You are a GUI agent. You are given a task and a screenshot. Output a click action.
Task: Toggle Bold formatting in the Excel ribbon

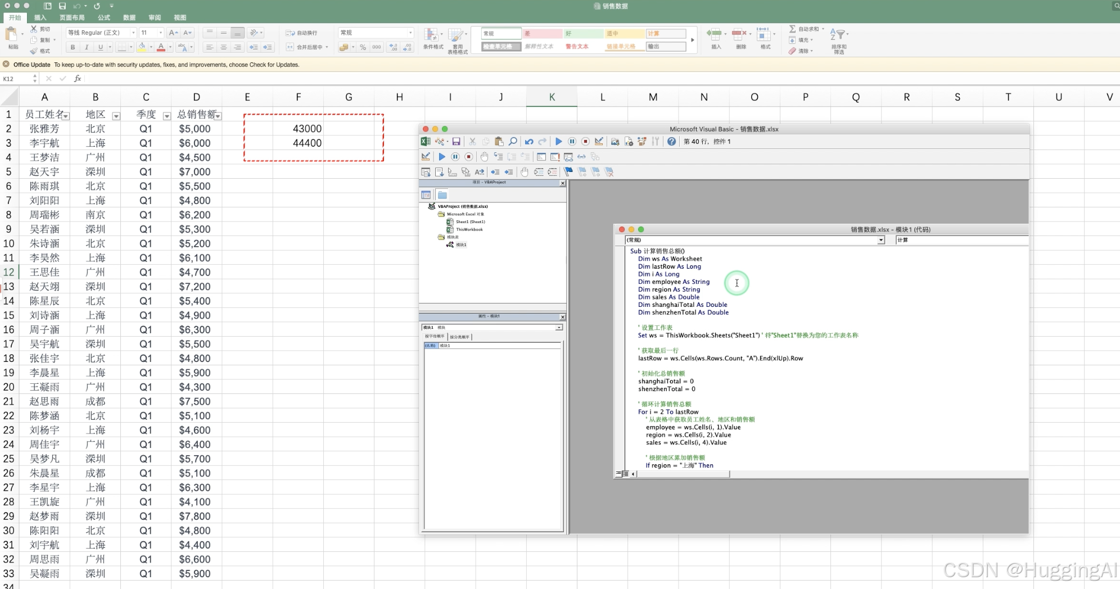[73, 47]
